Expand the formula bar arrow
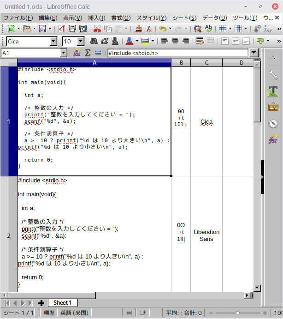283x319 pixels. click(254, 53)
